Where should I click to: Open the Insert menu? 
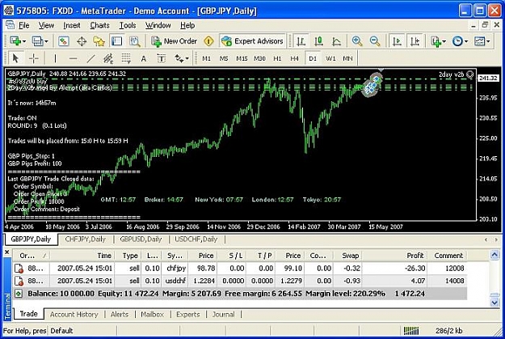coord(71,25)
